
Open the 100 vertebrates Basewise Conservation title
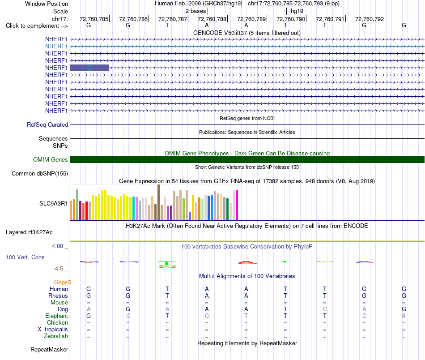coord(247,246)
